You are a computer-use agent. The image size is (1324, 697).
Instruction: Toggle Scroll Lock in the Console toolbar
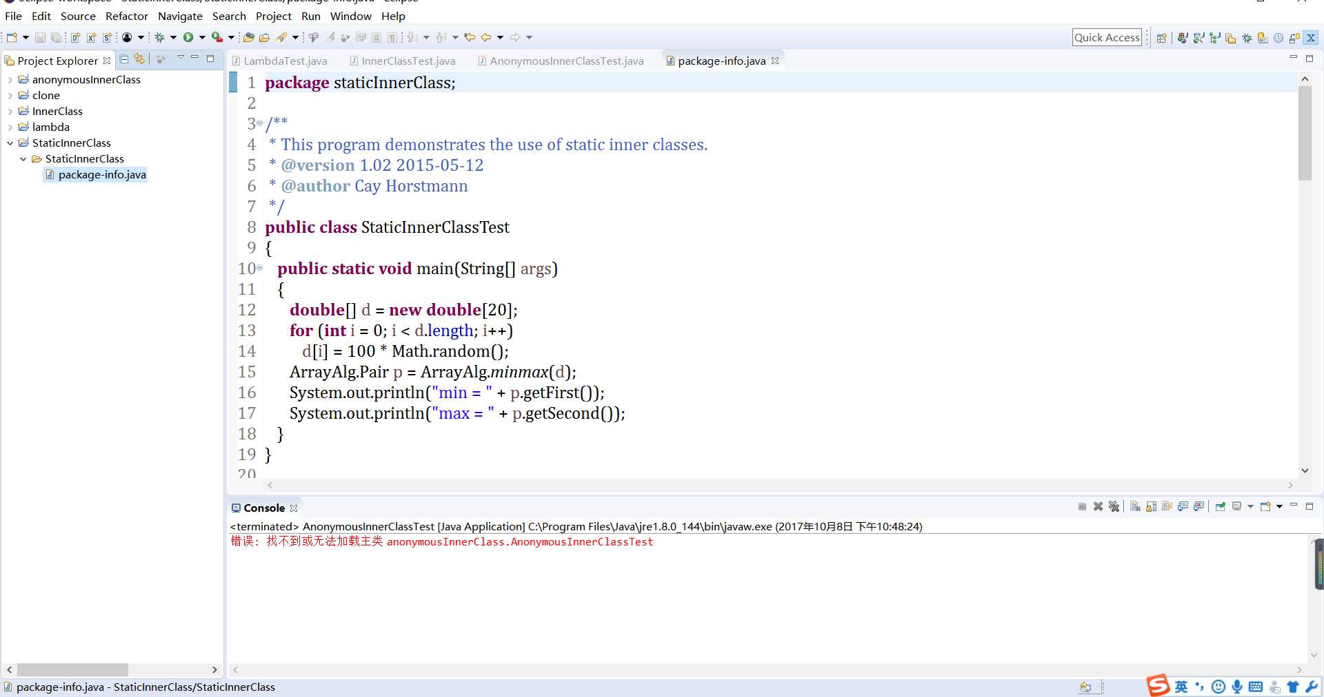click(1151, 506)
